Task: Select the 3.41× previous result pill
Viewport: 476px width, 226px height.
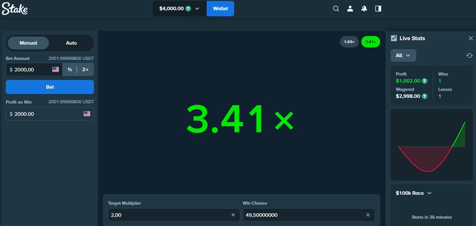Action: [x=370, y=42]
